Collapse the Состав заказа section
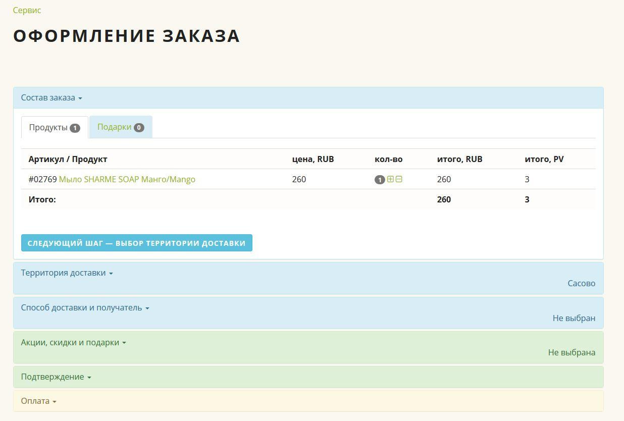624x421 pixels. 51,98
